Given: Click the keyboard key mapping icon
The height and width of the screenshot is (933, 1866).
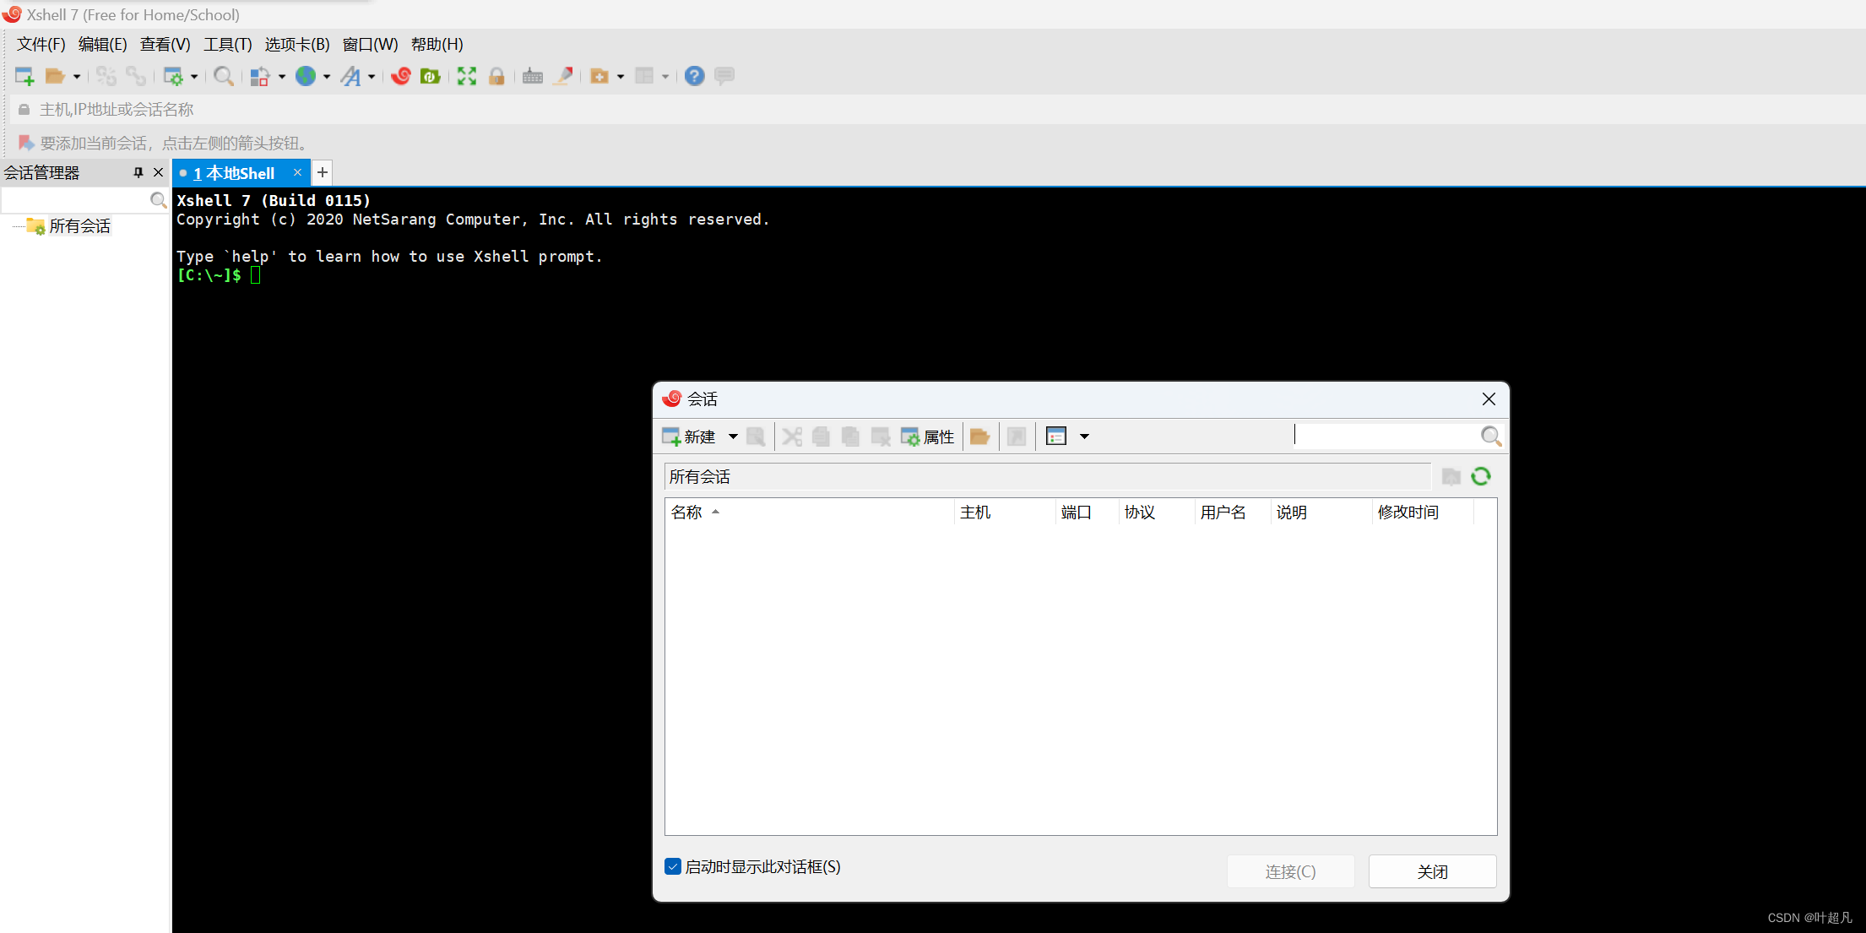Looking at the screenshot, I should point(533,76).
